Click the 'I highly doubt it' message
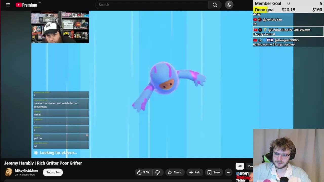324x182 pixels. coord(264,34)
